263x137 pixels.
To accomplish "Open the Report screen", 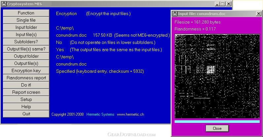I will click(x=26, y=92).
